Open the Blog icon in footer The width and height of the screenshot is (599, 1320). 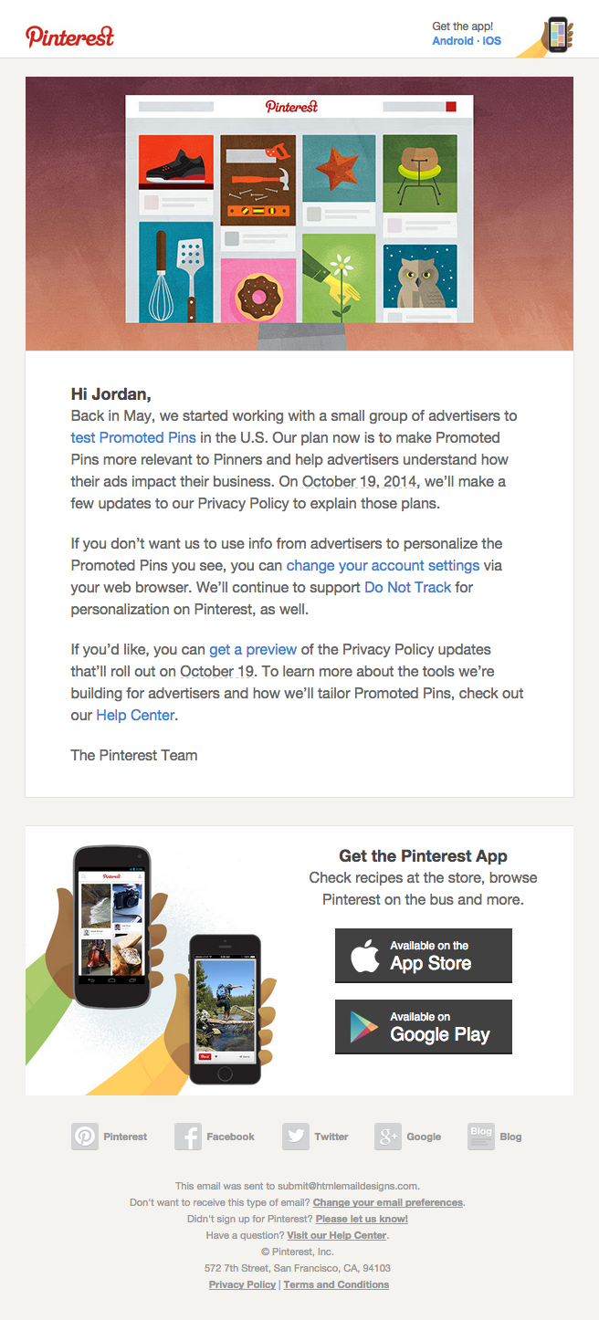[x=481, y=1137]
